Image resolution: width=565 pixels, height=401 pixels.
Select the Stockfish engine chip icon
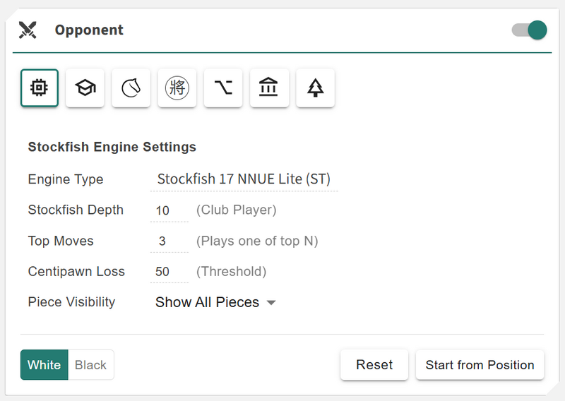pyautogui.click(x=40, y=88)
